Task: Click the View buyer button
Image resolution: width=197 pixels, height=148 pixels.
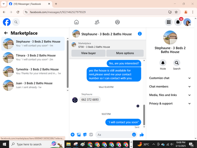Action: tap(88, 53)
